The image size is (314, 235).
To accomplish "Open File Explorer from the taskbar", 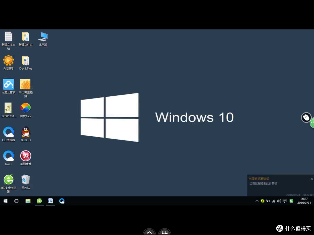I will 28,201.
